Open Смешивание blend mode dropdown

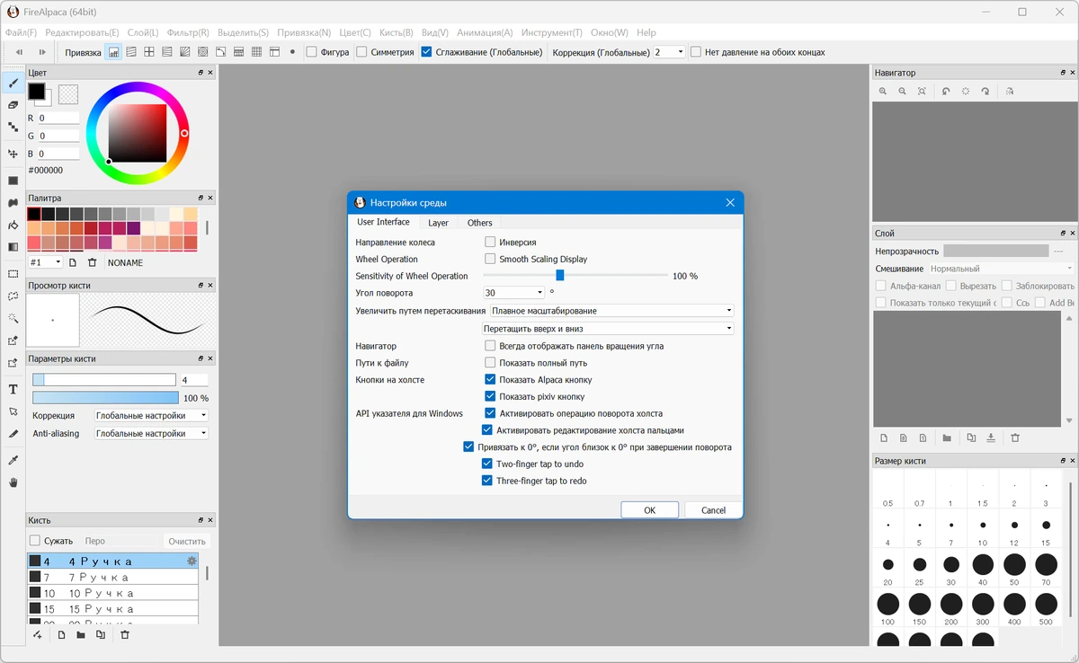point(1001,269)
